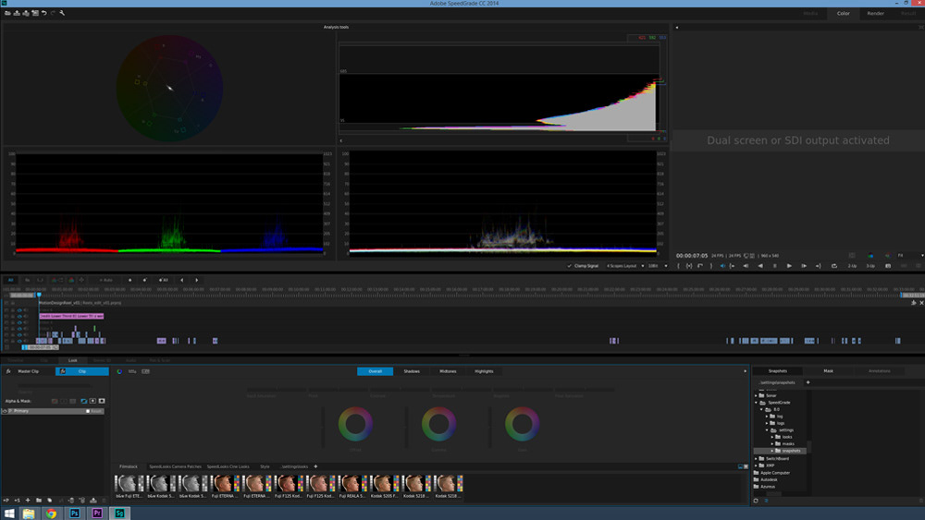
Task: Select the Clip button in Look panel
Action: (82, 371)
